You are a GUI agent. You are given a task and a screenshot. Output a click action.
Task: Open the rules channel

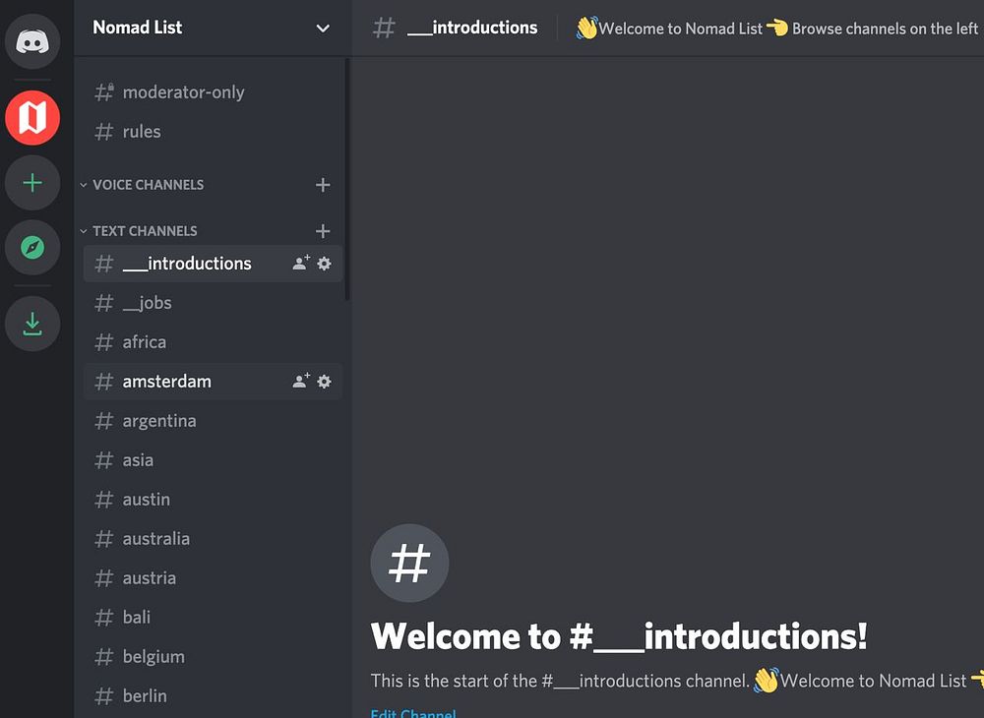[x=213, y=132]
